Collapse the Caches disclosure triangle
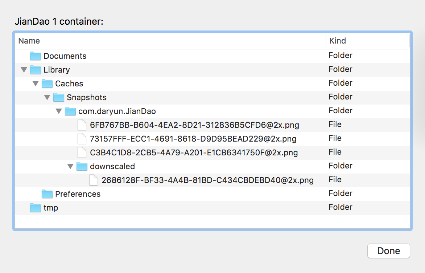 36,83
